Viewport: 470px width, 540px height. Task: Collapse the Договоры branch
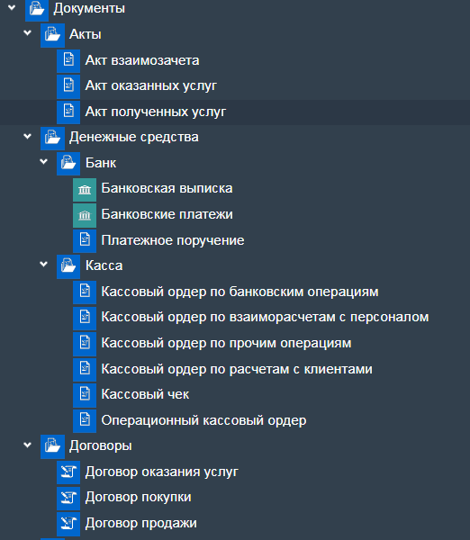pyautogui.click(x=28, y=445)
